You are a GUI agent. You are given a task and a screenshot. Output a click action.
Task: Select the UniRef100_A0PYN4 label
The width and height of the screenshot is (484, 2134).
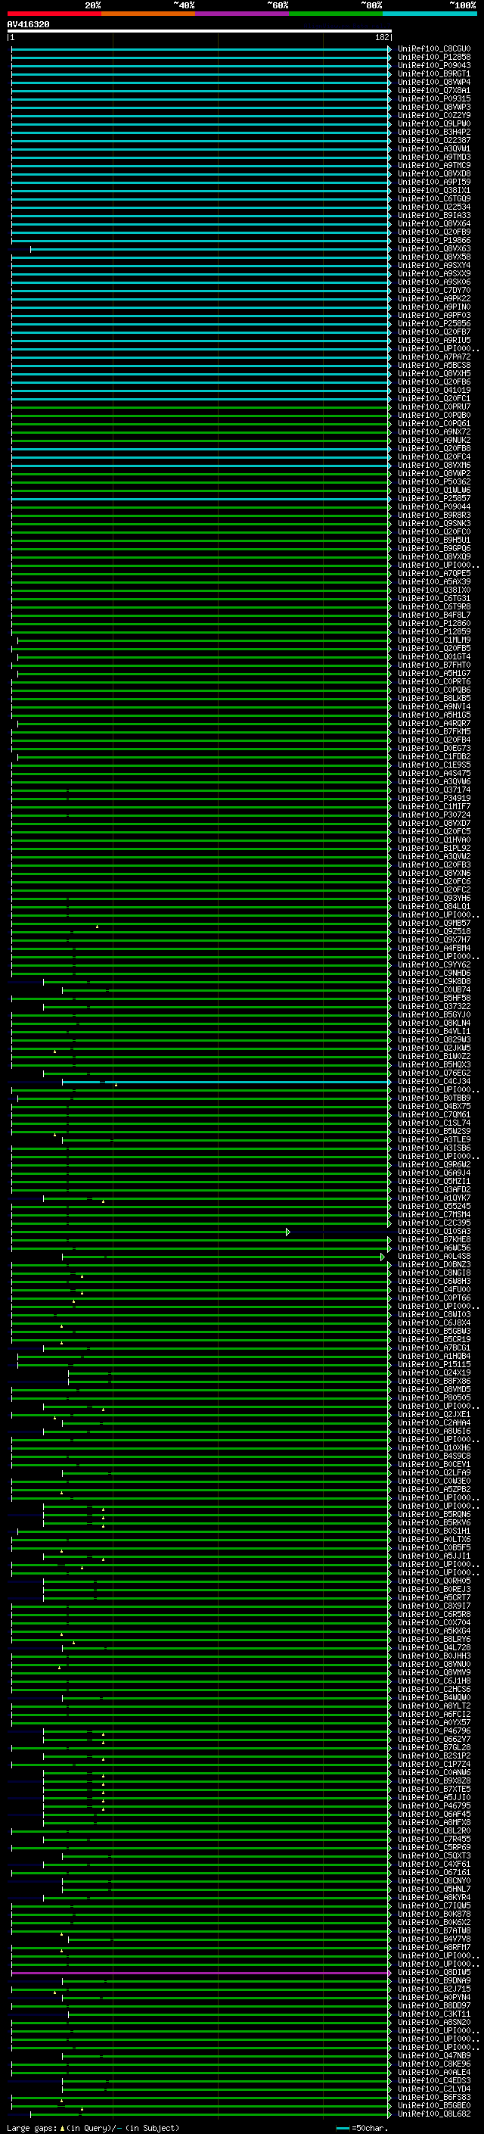(434, 1997)
